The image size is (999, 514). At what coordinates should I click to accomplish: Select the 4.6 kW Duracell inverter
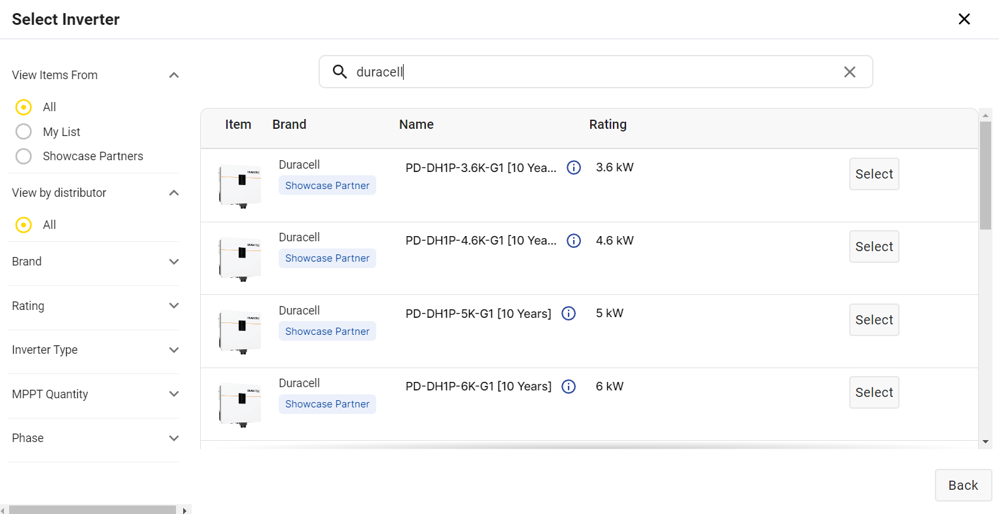pyautogui.click(x=874, y=247)
